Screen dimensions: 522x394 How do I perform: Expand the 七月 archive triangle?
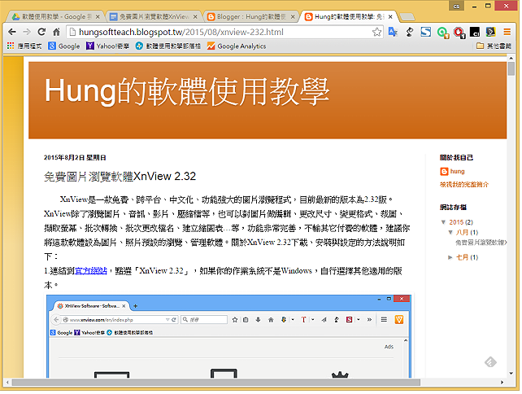[450, 257]
